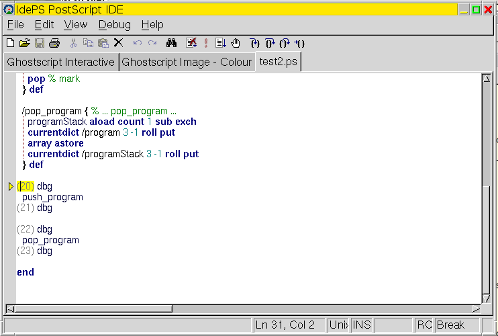Click the hand pause icon
498x336 pixels.
tap(236, 43)
